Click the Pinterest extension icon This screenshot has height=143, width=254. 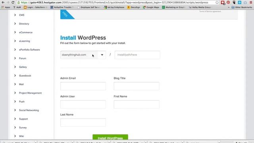click(x=228, y=2)
